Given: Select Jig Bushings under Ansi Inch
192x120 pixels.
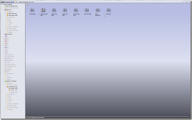Looking at the screenshot, I should 11,17.
